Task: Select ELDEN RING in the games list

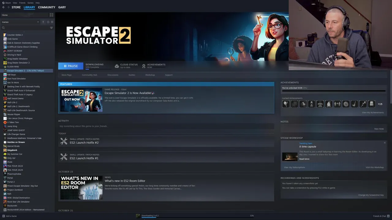Action: (x=13, y=67)
